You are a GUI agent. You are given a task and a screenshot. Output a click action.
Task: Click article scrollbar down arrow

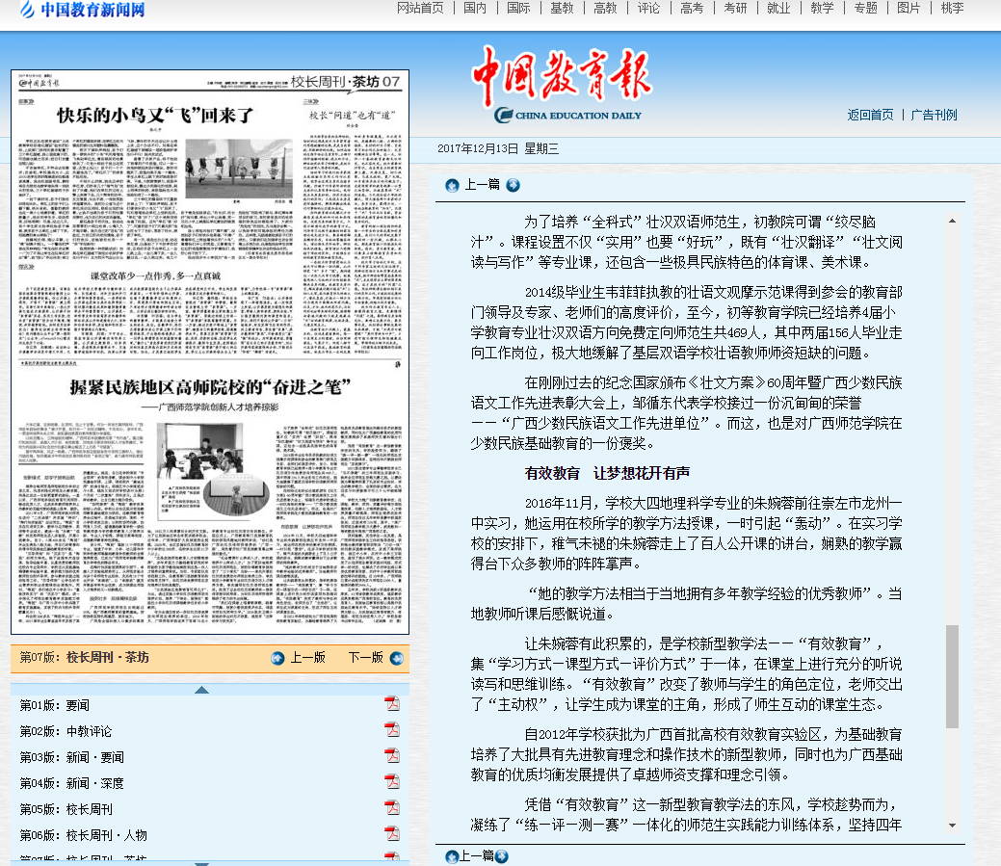pos(952,826)
